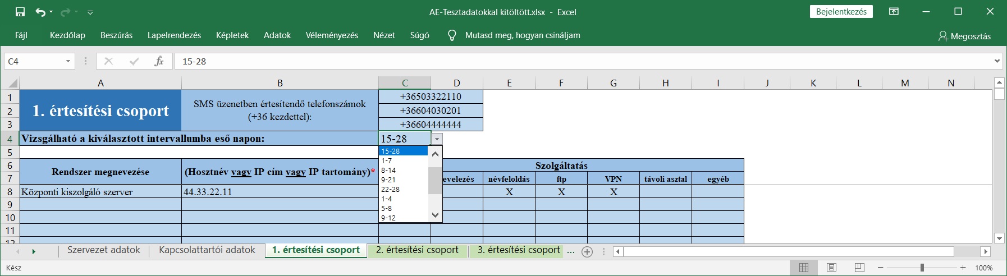This screenshot has height=276, width=1007.
Task: Open the Beszúrás ribbon tab
Action: pos(116,35)
